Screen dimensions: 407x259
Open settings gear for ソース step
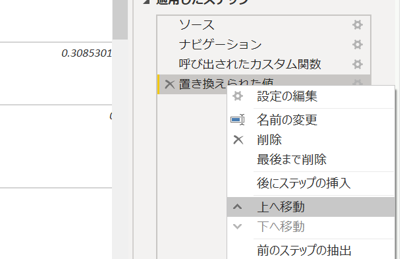[358, 25]
